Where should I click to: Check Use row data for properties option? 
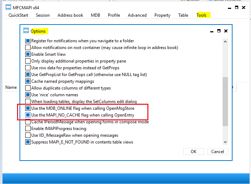pyautogui.click(x=28, y=68)
